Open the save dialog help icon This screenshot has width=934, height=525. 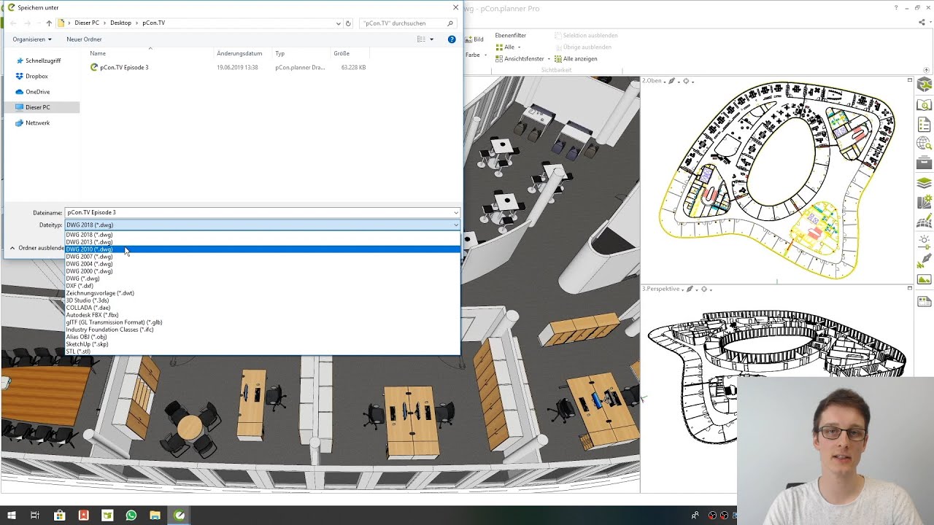(452, 39)
